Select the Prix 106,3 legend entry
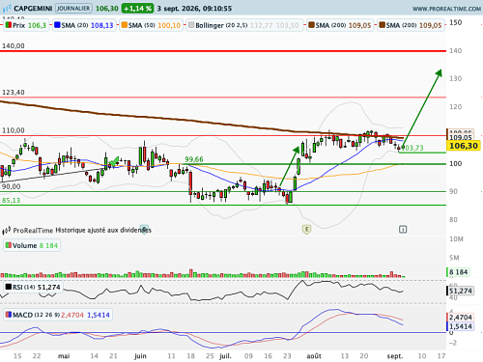The height and width of the screenshot is (362, 483). [26, 25]
